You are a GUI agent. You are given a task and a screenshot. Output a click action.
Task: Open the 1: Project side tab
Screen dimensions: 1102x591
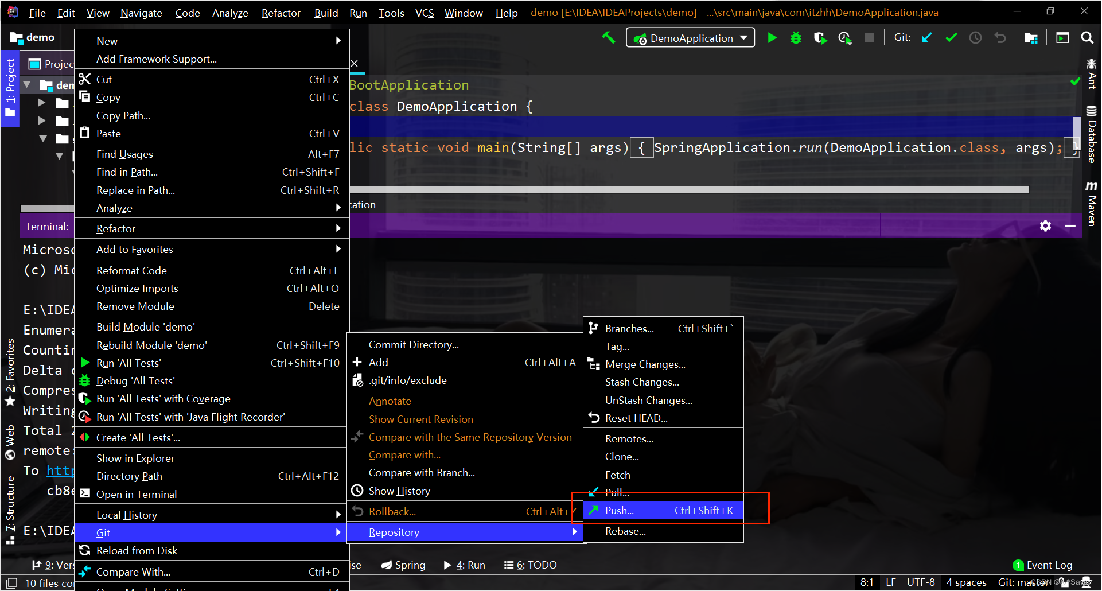[10, 88]
